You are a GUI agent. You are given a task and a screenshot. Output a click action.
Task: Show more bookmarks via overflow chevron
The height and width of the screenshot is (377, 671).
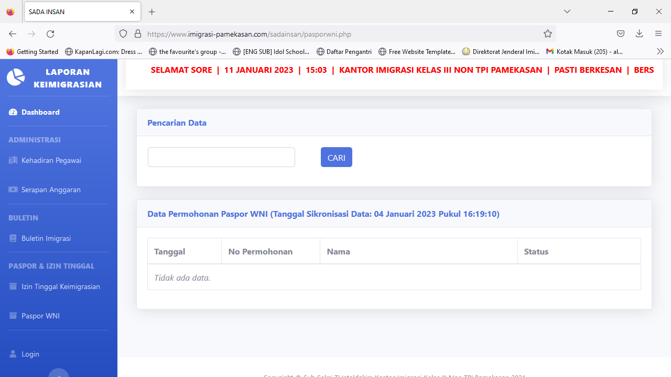[x=660, y=51]
